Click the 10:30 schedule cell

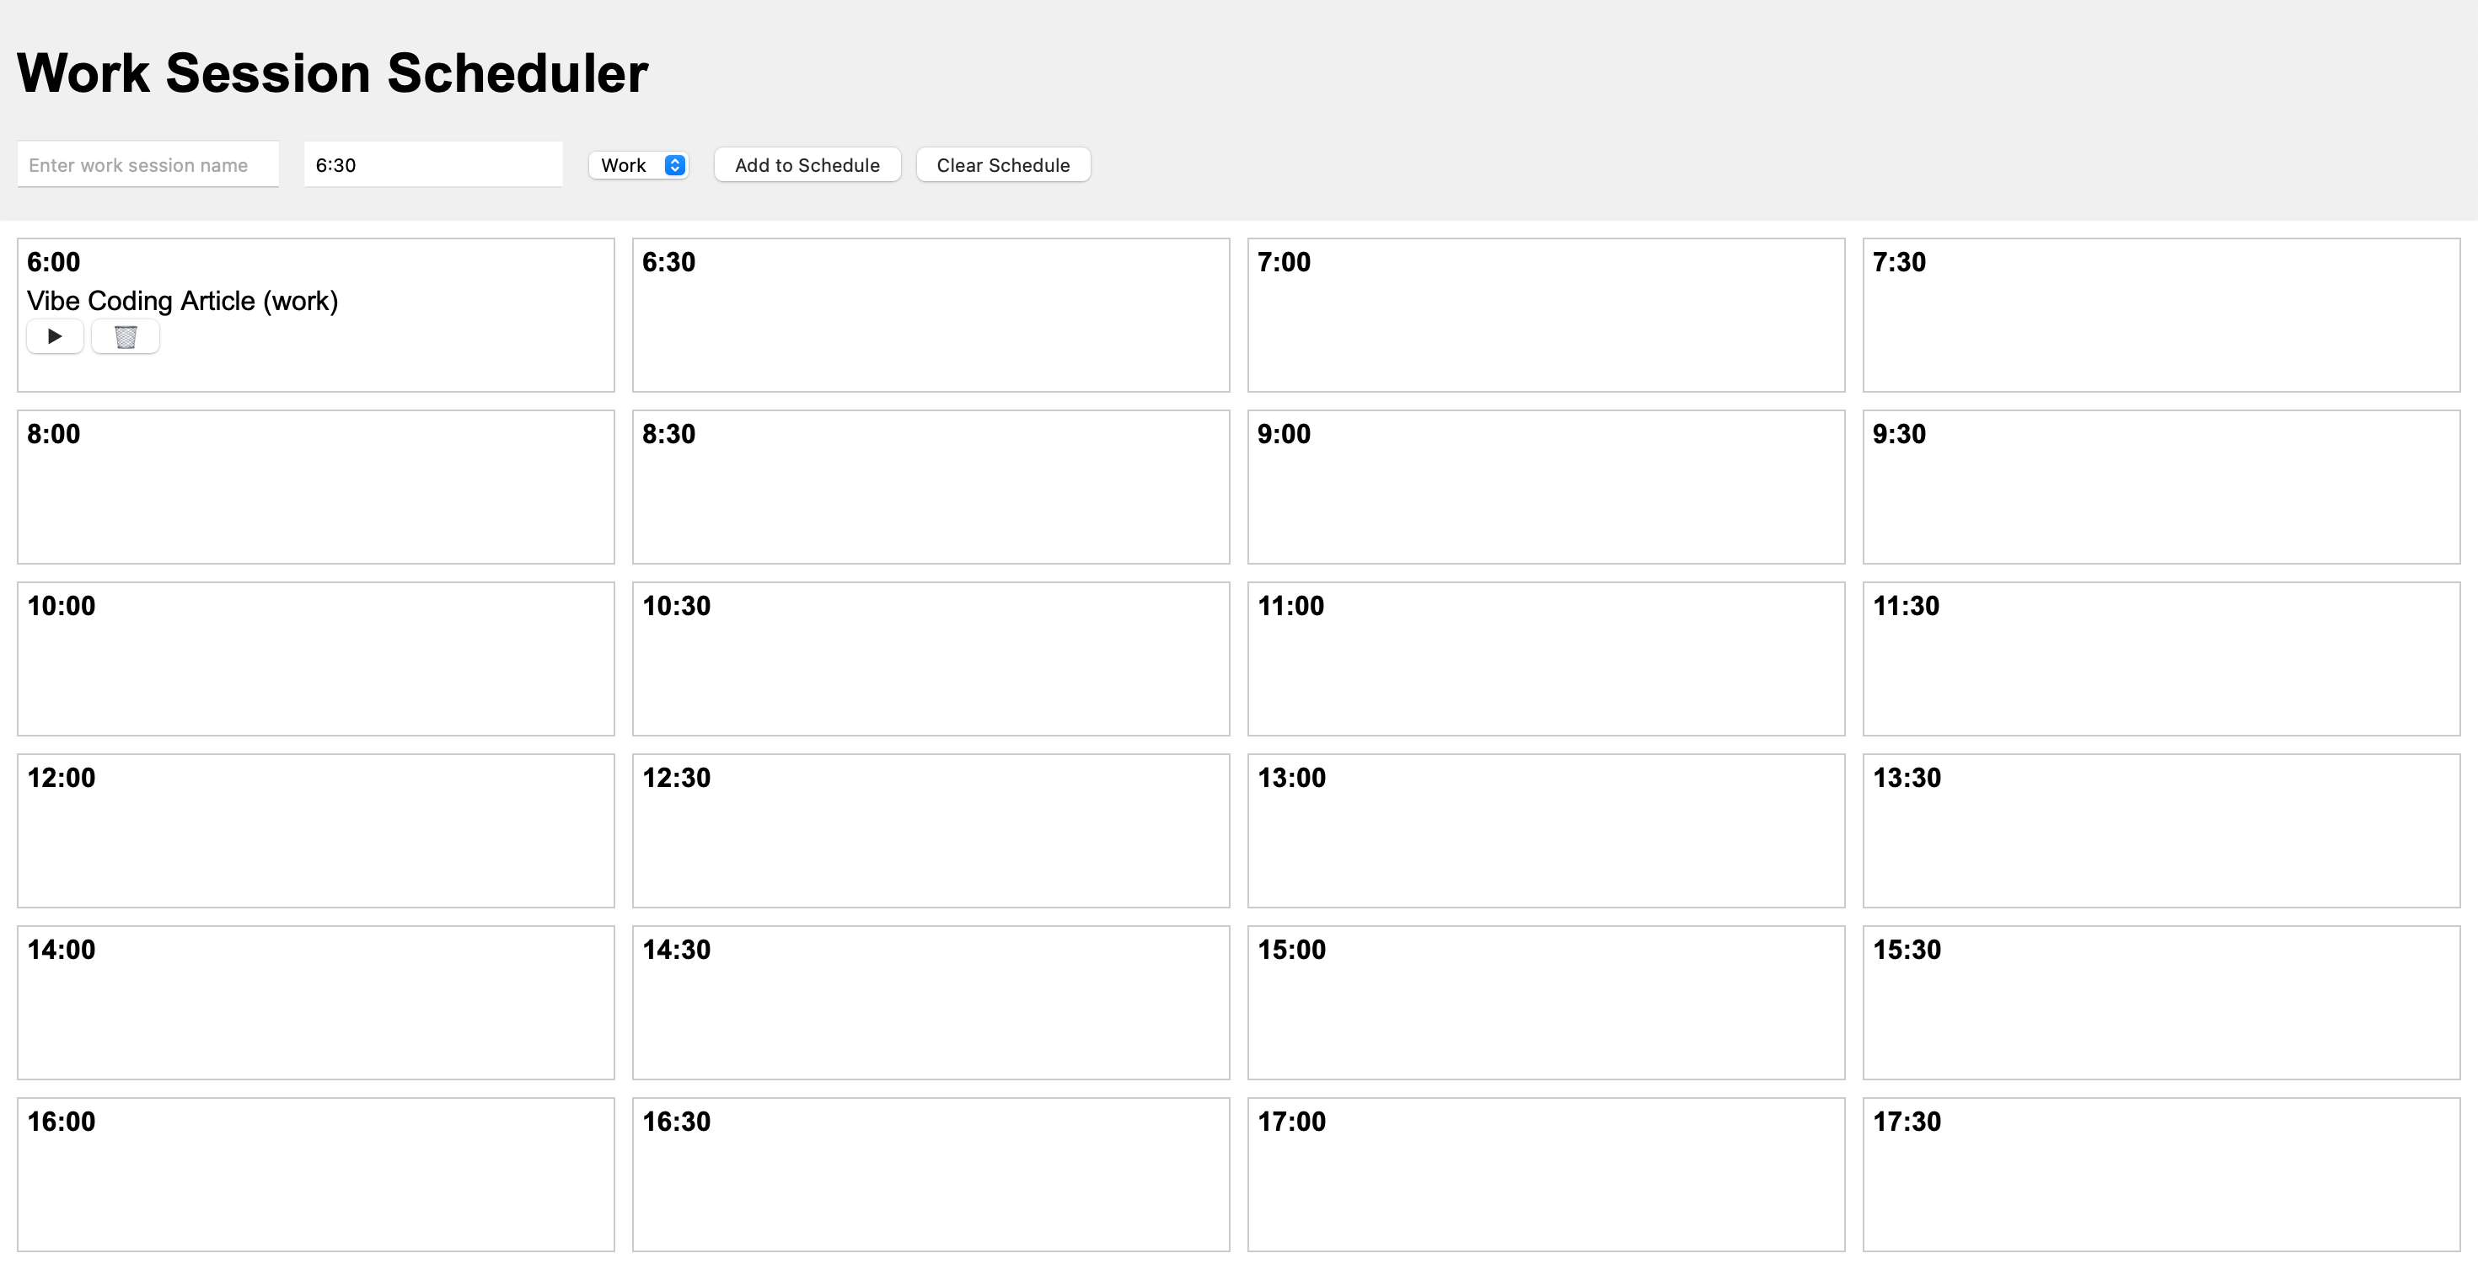point(931,659)
